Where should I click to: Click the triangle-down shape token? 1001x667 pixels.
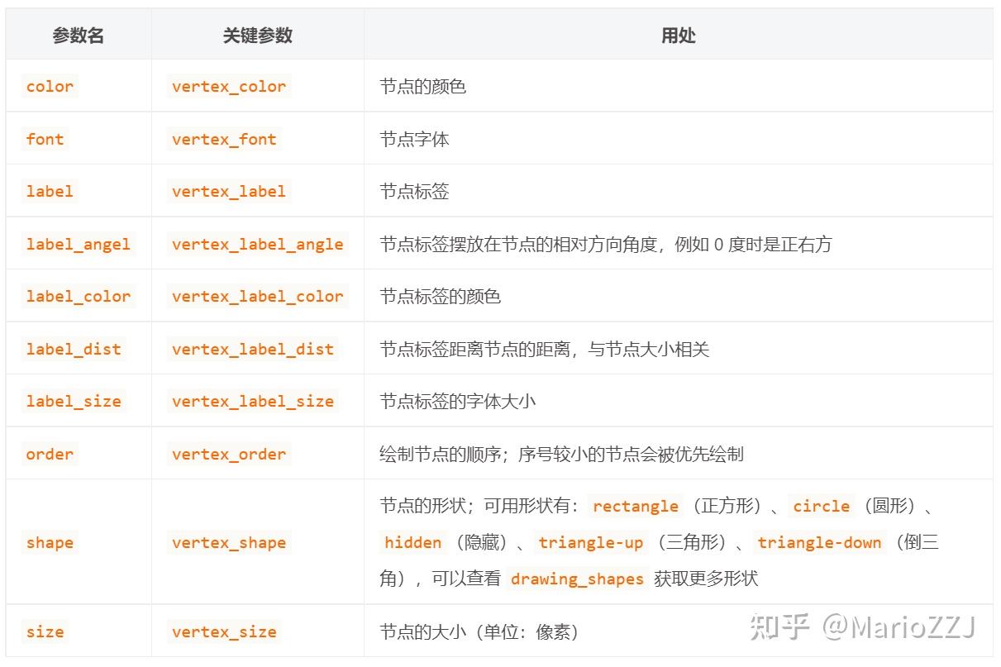[x=819, y=542]
